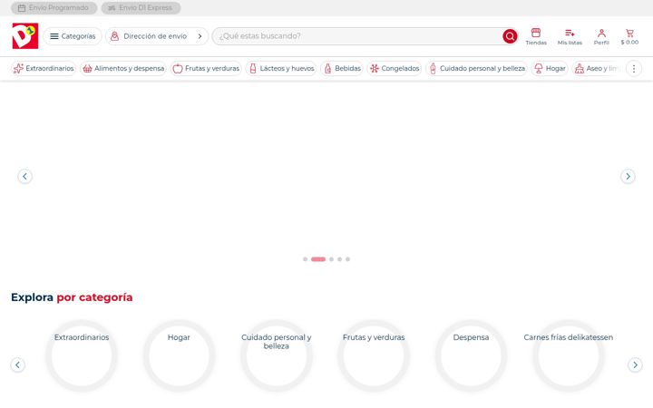
Task: Select Envío D1 Express delivery option
Action: (141, 8)
